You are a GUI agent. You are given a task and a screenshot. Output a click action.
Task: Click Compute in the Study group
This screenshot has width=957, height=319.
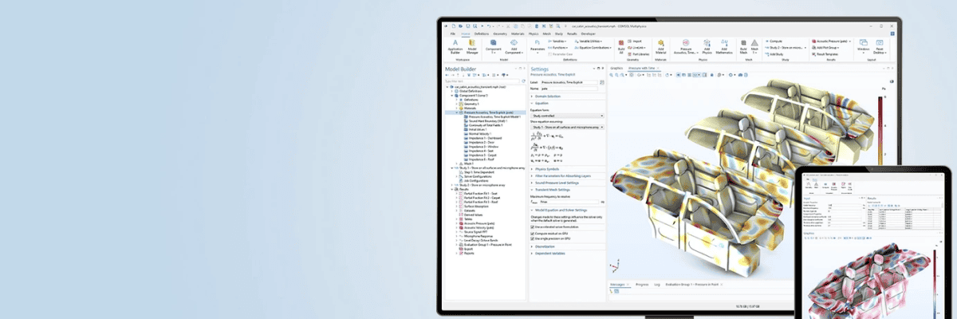774,40
